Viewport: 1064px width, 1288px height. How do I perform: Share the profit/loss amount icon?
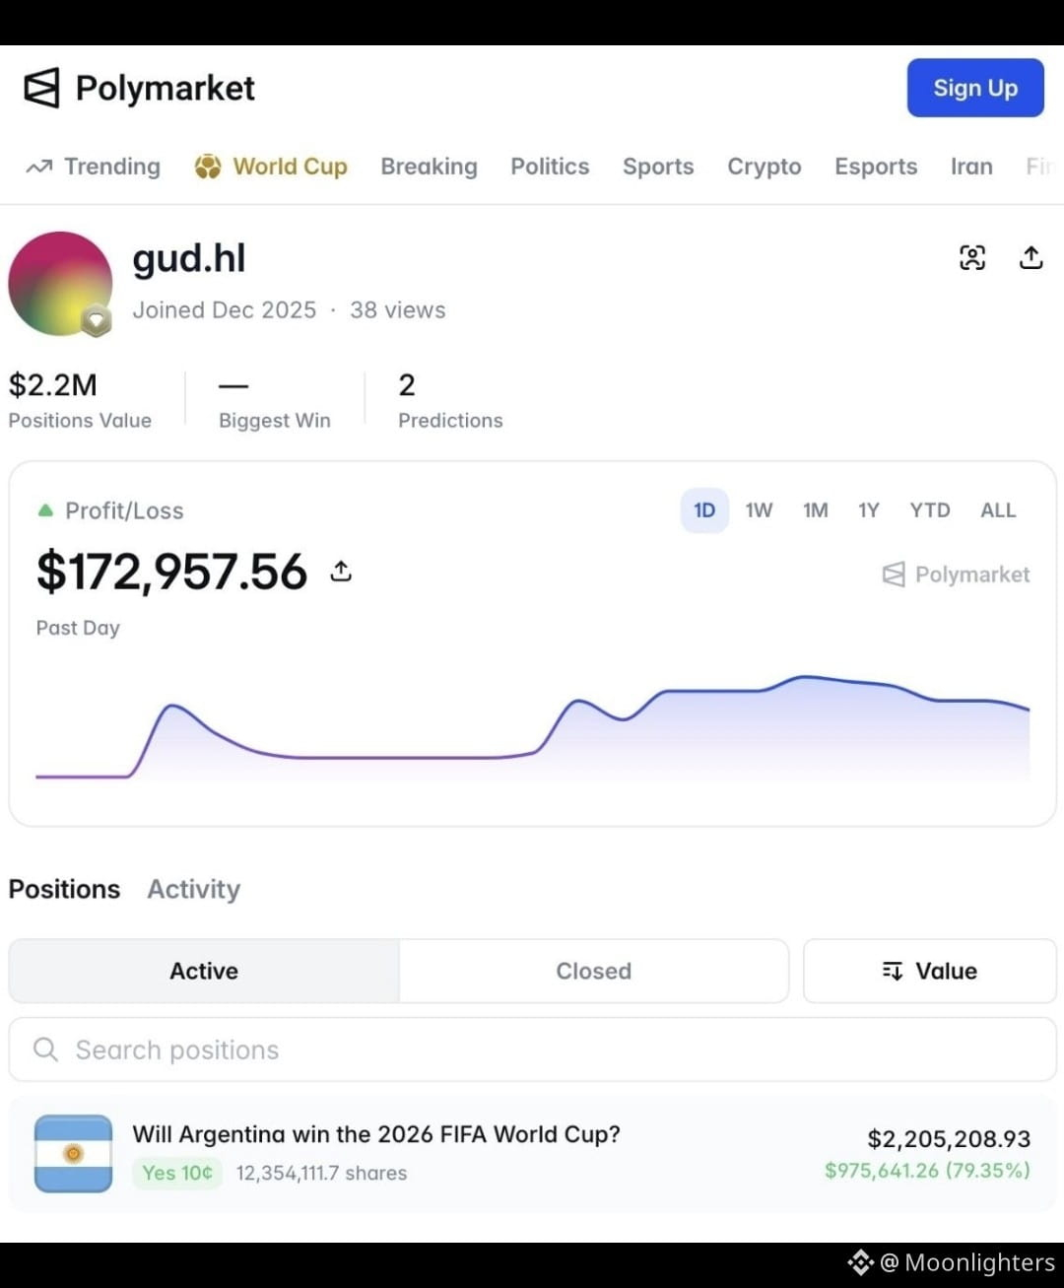tap(341, 571)
